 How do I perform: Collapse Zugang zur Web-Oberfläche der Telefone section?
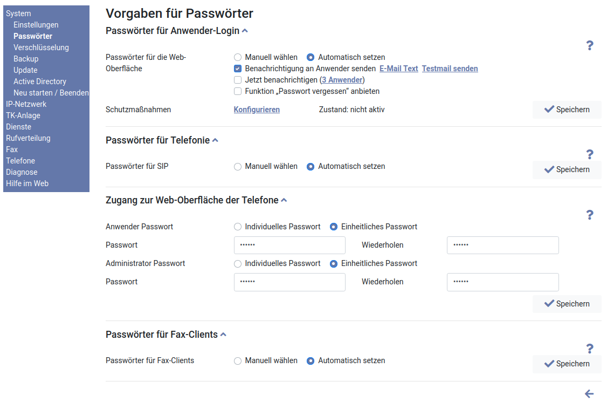point(284,200)
